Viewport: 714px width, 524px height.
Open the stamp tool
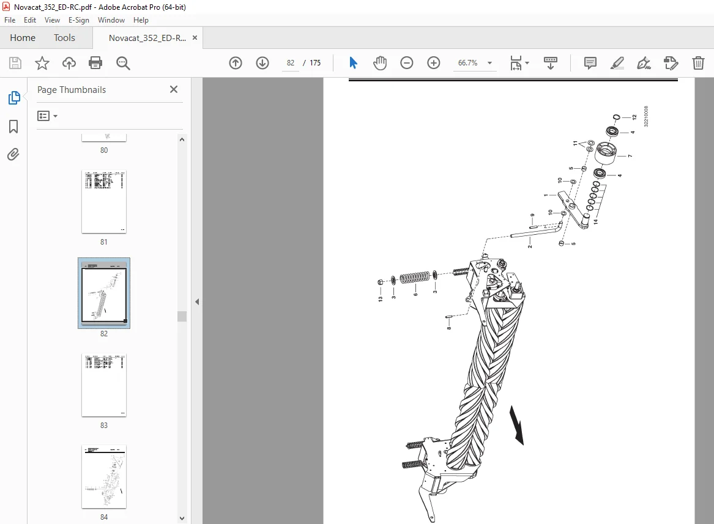(671, 63)
